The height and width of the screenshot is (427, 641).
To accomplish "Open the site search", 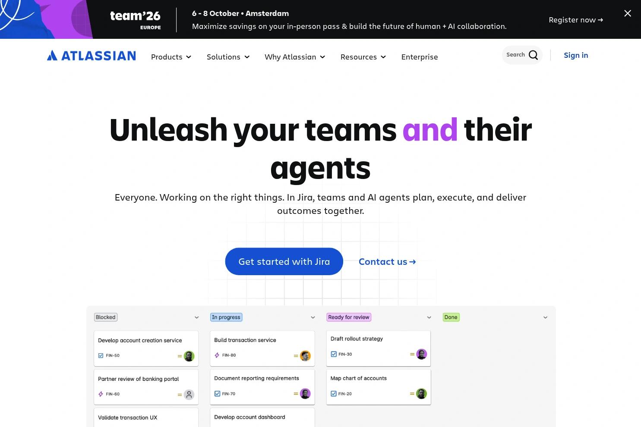I will pos(522,55).
